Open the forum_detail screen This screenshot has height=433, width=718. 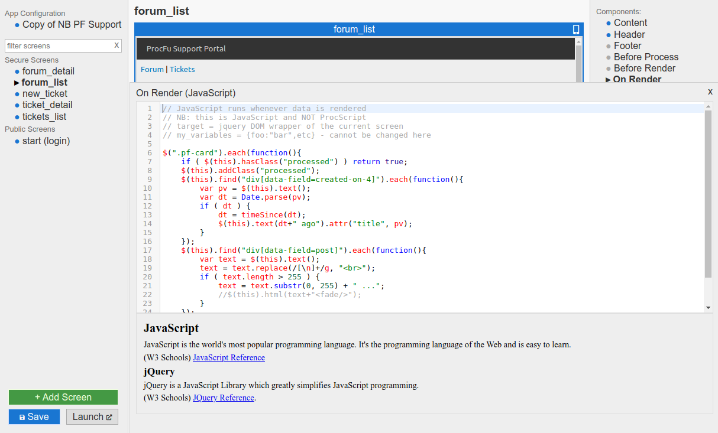pyautogui.click(x=48, y=71)
